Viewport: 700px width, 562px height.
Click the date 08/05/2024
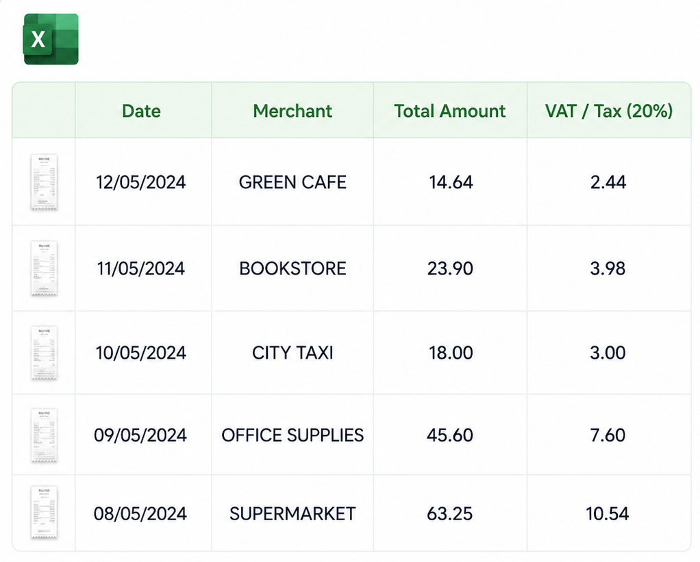(x=140, y=514)
